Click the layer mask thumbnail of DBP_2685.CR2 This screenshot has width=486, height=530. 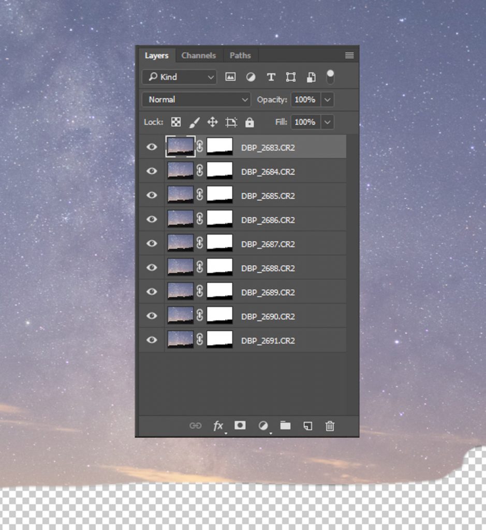[219, 195]
